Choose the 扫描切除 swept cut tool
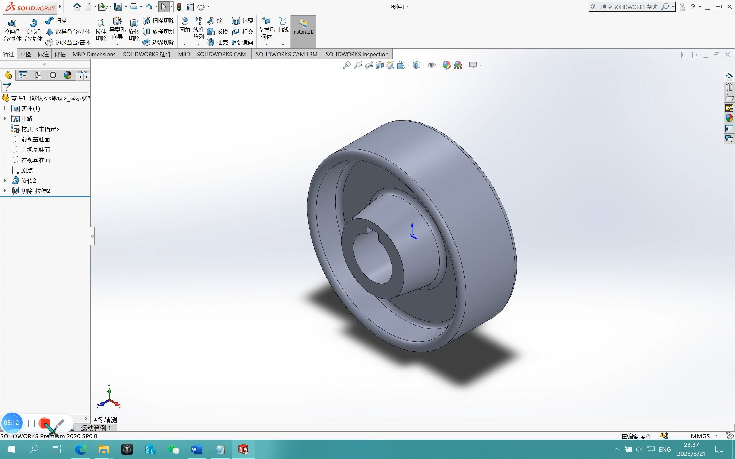Viewport: 735px width, 459px height. click(x=158, y=21)
